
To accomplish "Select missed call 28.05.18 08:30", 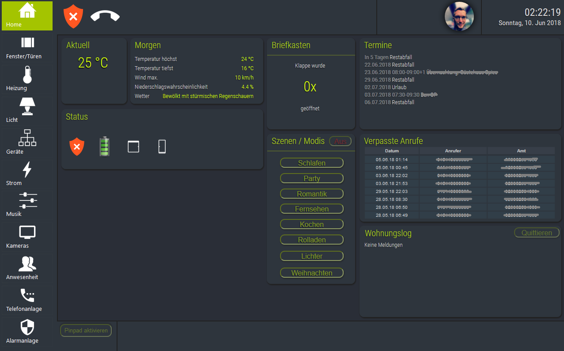I will click(x=460, y=199).
